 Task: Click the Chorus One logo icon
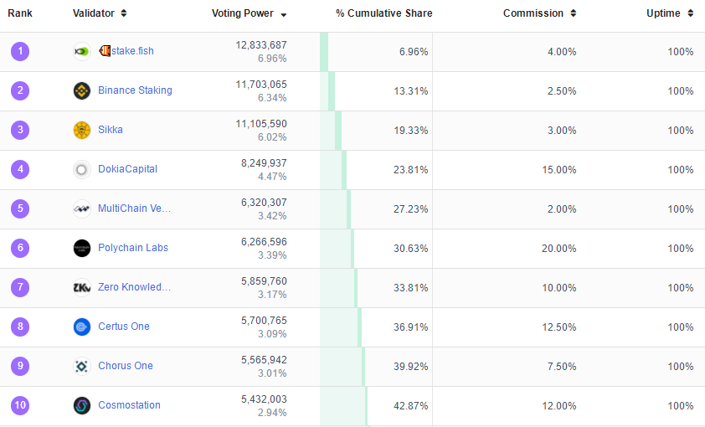coord(81,366)
